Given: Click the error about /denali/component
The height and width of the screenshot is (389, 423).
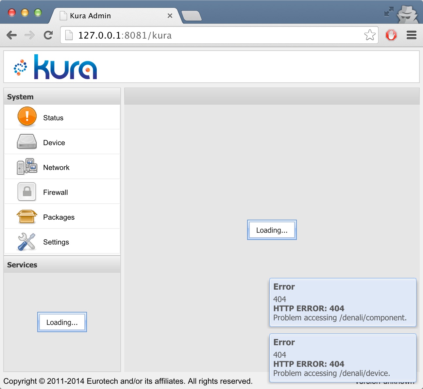Looking at the screenshot, I should coord(343,302).
